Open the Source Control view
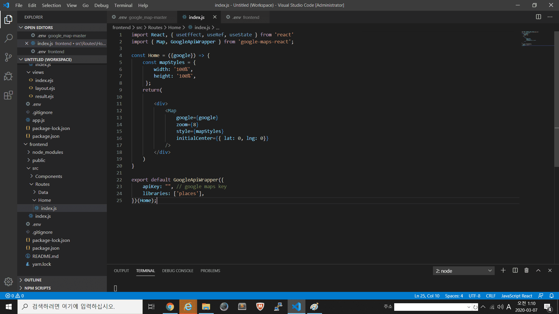This screenshot has height=314, width=559. [x=8, y=57]
